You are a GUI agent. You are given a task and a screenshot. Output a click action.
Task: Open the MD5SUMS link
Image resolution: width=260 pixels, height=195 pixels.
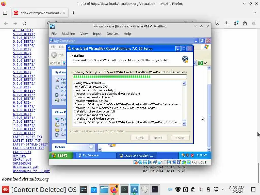(19, 156)
